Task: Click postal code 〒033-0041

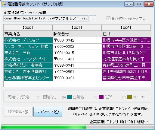Action: 77,65
